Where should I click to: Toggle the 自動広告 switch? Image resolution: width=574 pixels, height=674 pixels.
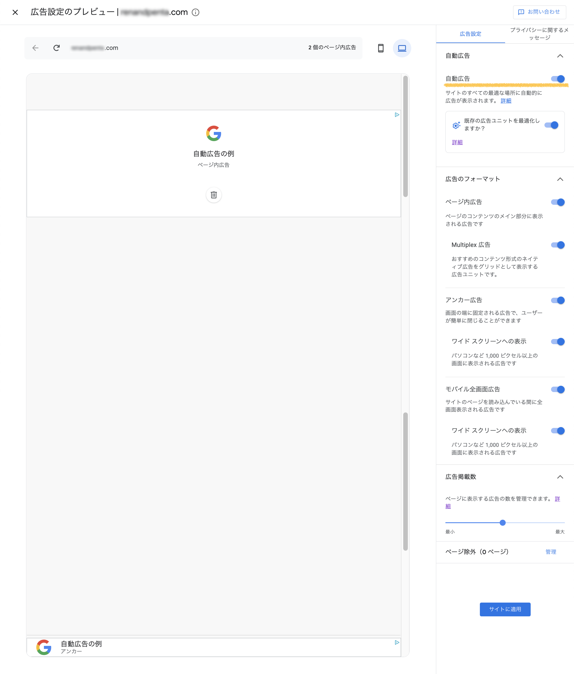pos(558,79)
